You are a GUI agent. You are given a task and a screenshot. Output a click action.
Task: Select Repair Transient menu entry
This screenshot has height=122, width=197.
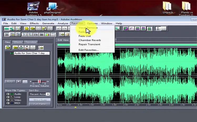tap(92, 44)
